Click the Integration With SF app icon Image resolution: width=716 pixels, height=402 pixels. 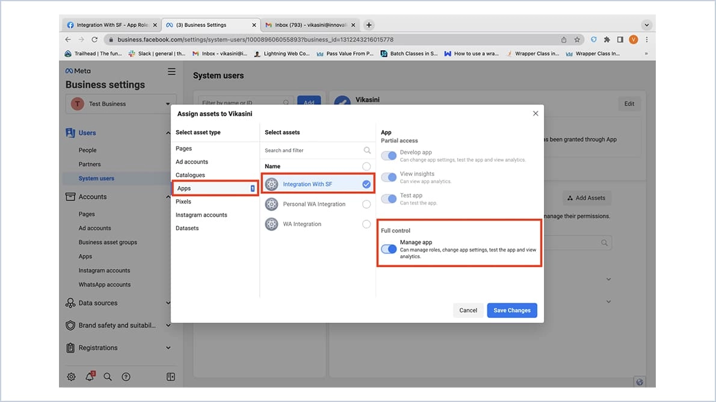click(x=272, y=184)
